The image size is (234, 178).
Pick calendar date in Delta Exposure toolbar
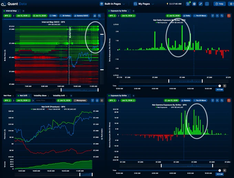click(173, 16)
